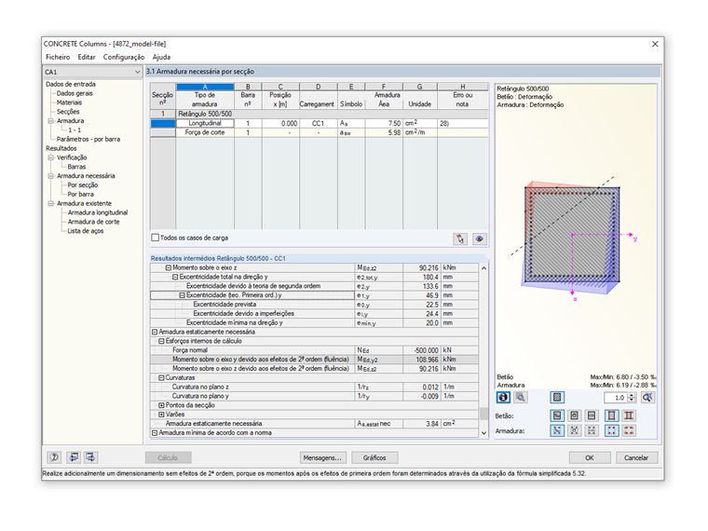Click the Gráficos button
The width and height of the screenshot is (708, 531).
374,457
